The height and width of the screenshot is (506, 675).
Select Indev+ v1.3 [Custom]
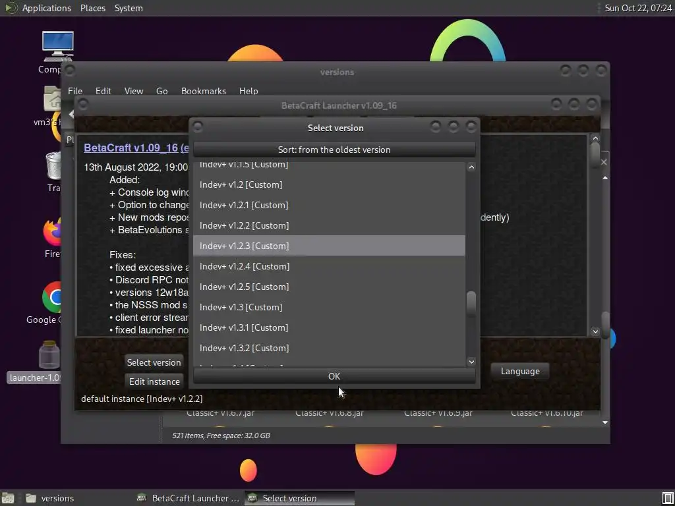click(329, 307)
